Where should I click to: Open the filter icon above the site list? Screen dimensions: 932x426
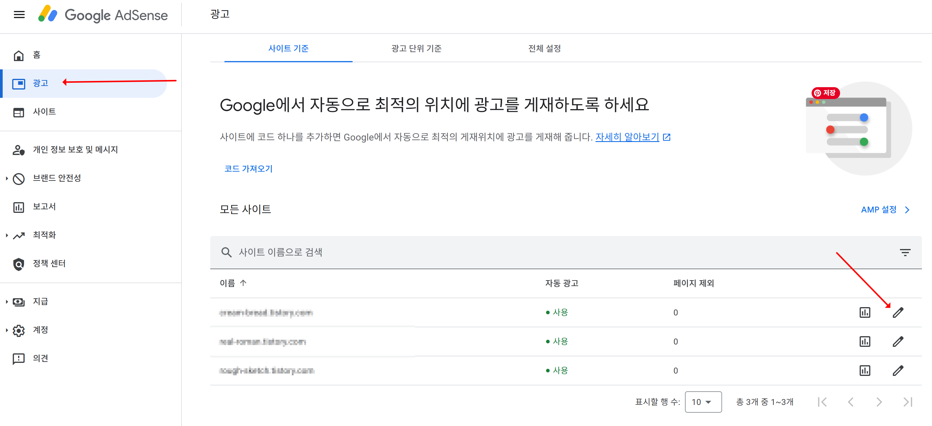[x=905, y=252]
